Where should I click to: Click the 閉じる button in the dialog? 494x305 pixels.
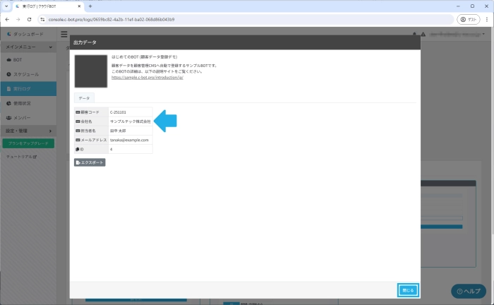(408, 289)
